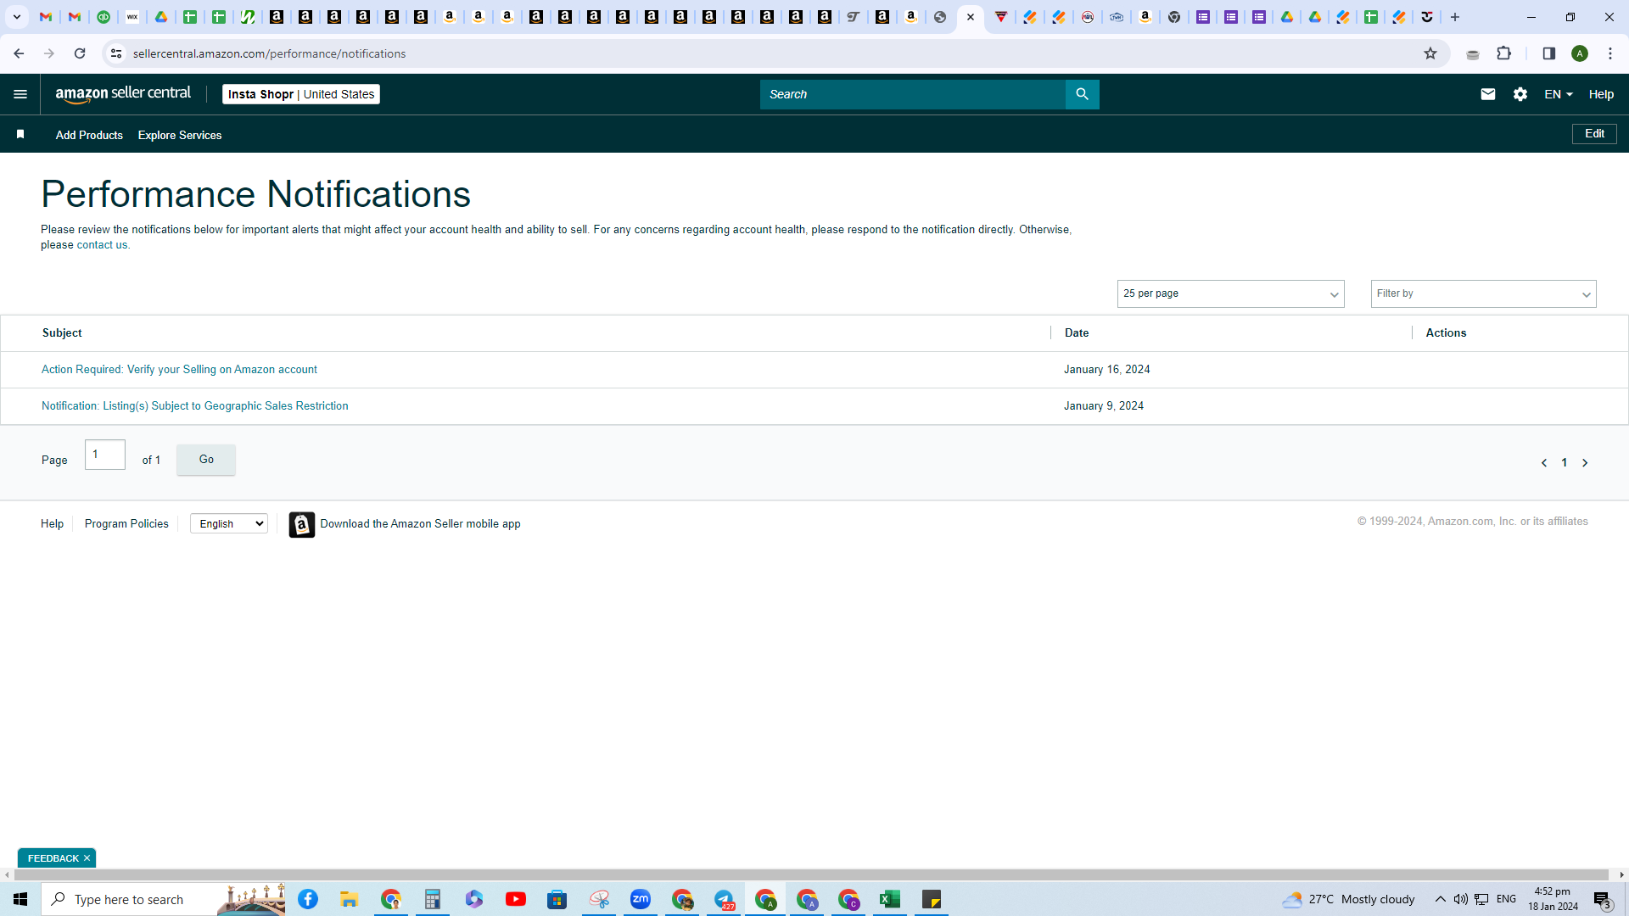Click Help in the top header
1629x916 pixels.
1601,94
